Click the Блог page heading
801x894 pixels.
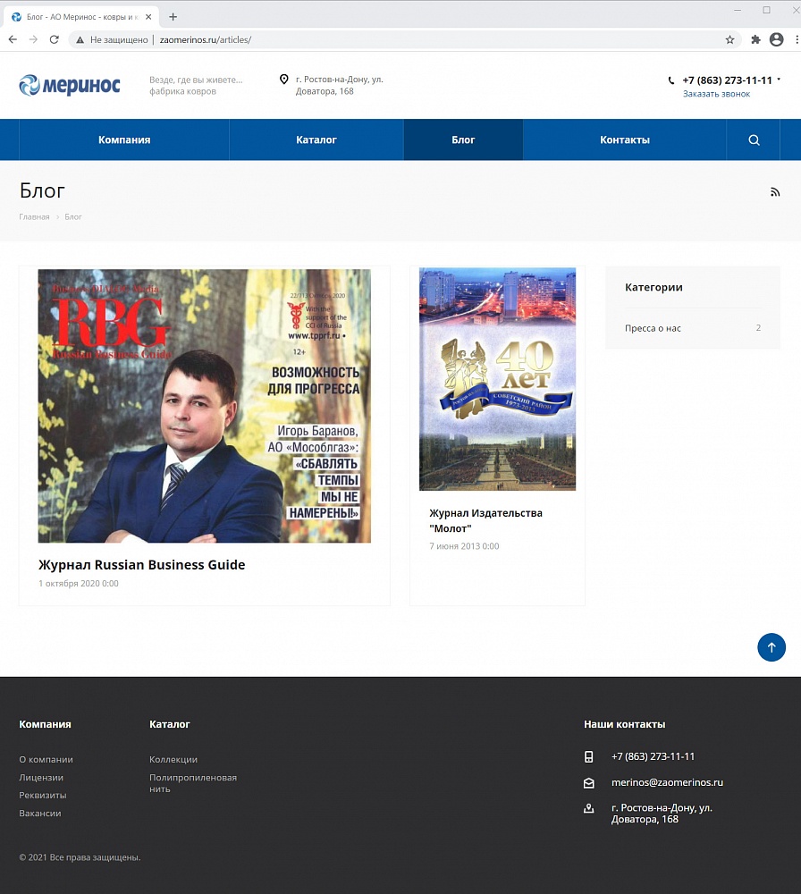[42, 190]
